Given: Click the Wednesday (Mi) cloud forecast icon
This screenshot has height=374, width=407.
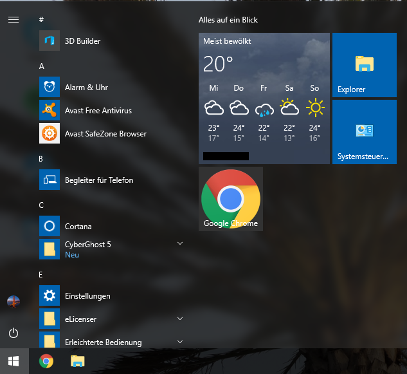Looking at the screenshot, I should pos(214,108).
